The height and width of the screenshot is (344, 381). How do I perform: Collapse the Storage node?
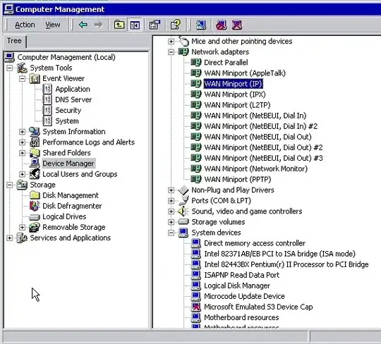coord(9,185)
